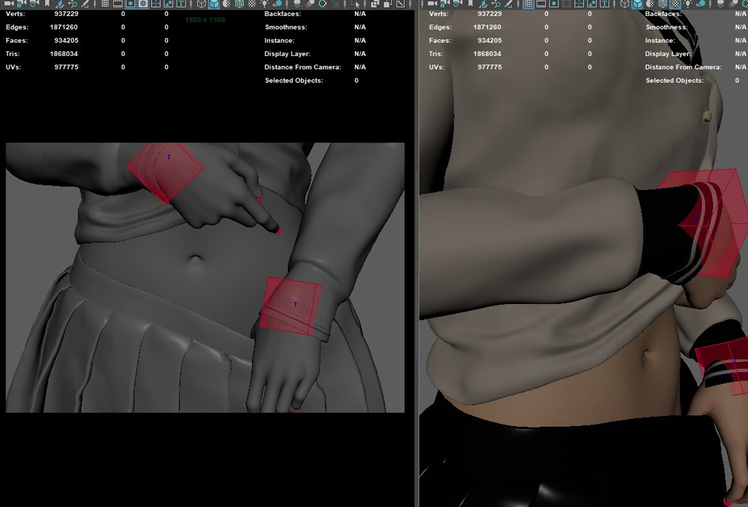This screenshot has height=507, width=748.
Task: Select Grease Pencil tool in left viewport toolbar
Action: tap(84, 4)
